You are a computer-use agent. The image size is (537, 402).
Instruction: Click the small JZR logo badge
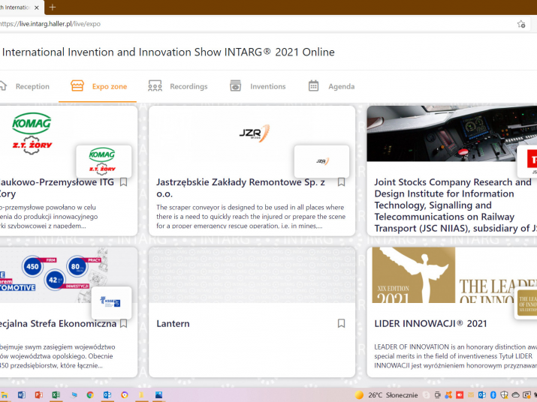[321, 161]
